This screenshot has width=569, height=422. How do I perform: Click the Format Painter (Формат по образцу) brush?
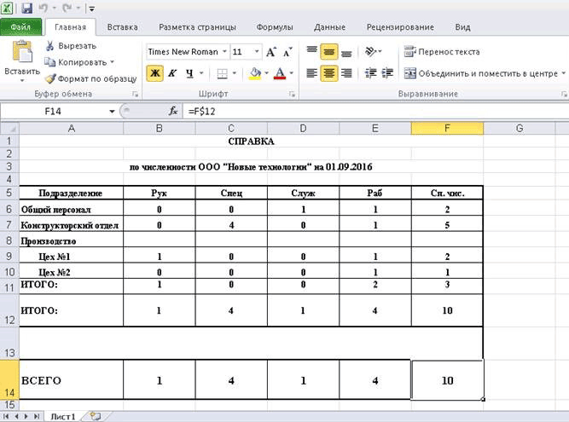(x=50, y=78)
